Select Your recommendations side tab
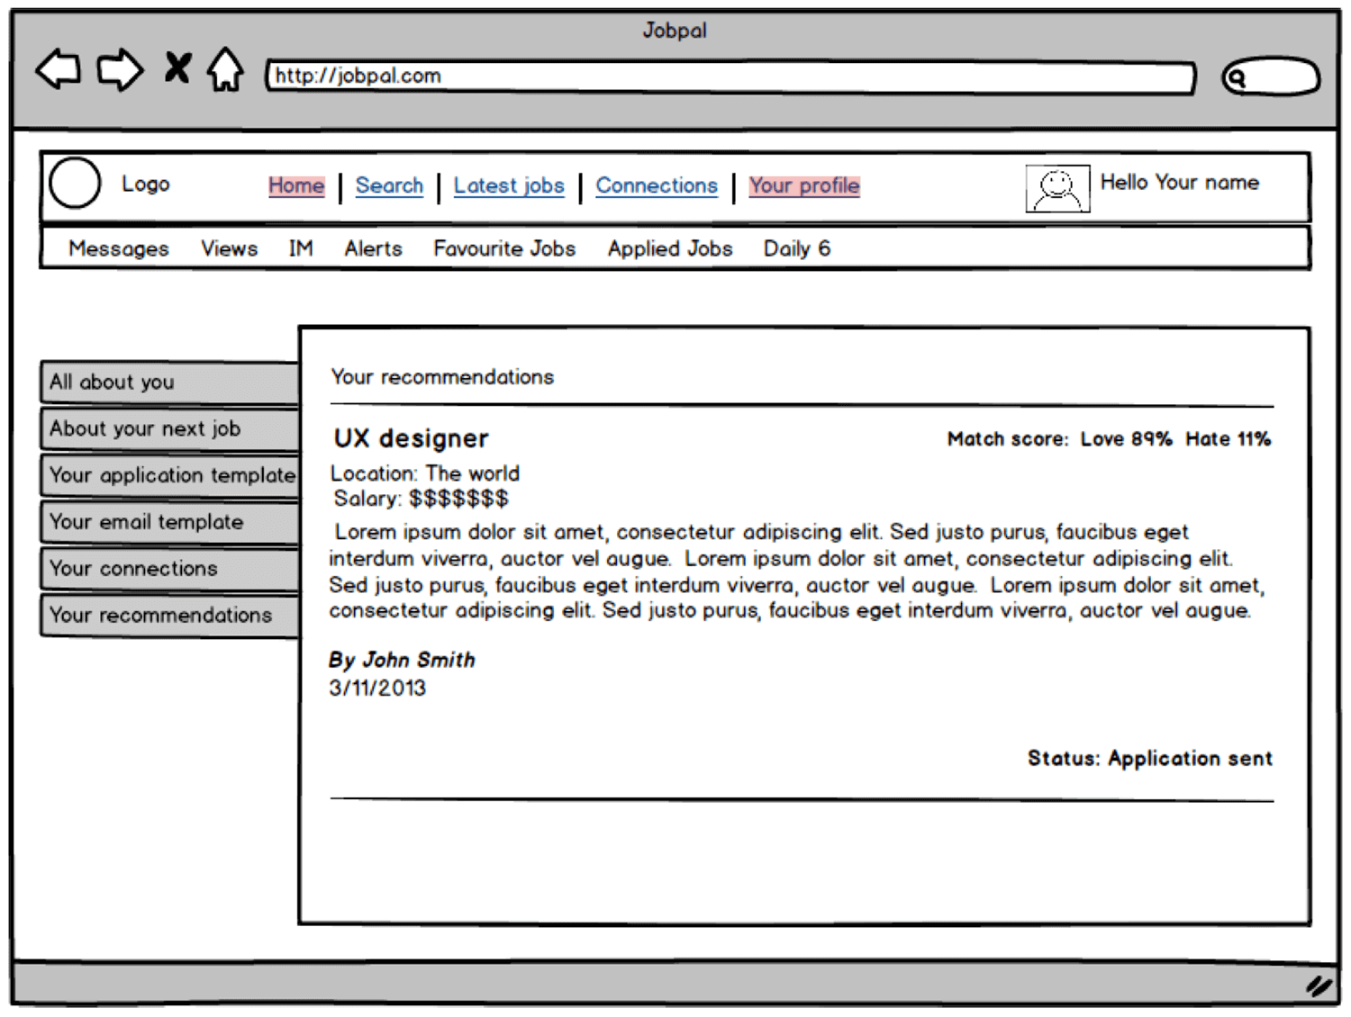Viewport: 1351px width, 1017px height. point(170,616)
